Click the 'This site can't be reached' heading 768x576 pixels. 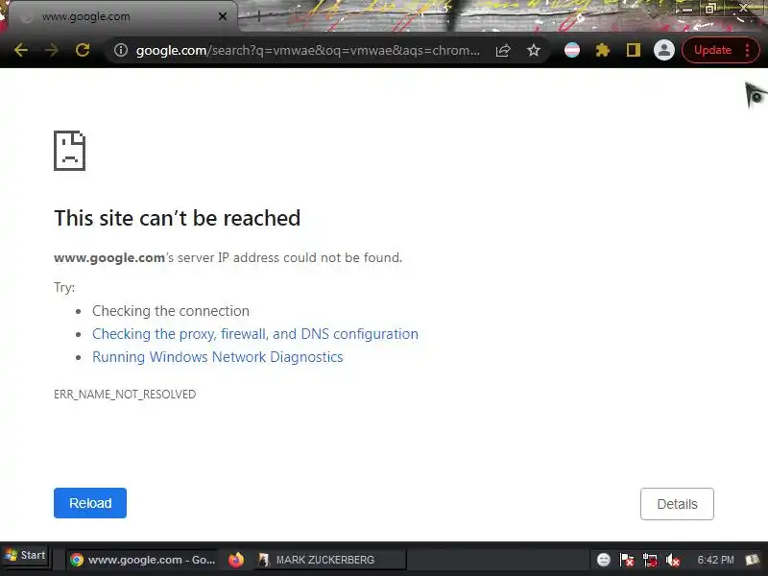(178, 219)
